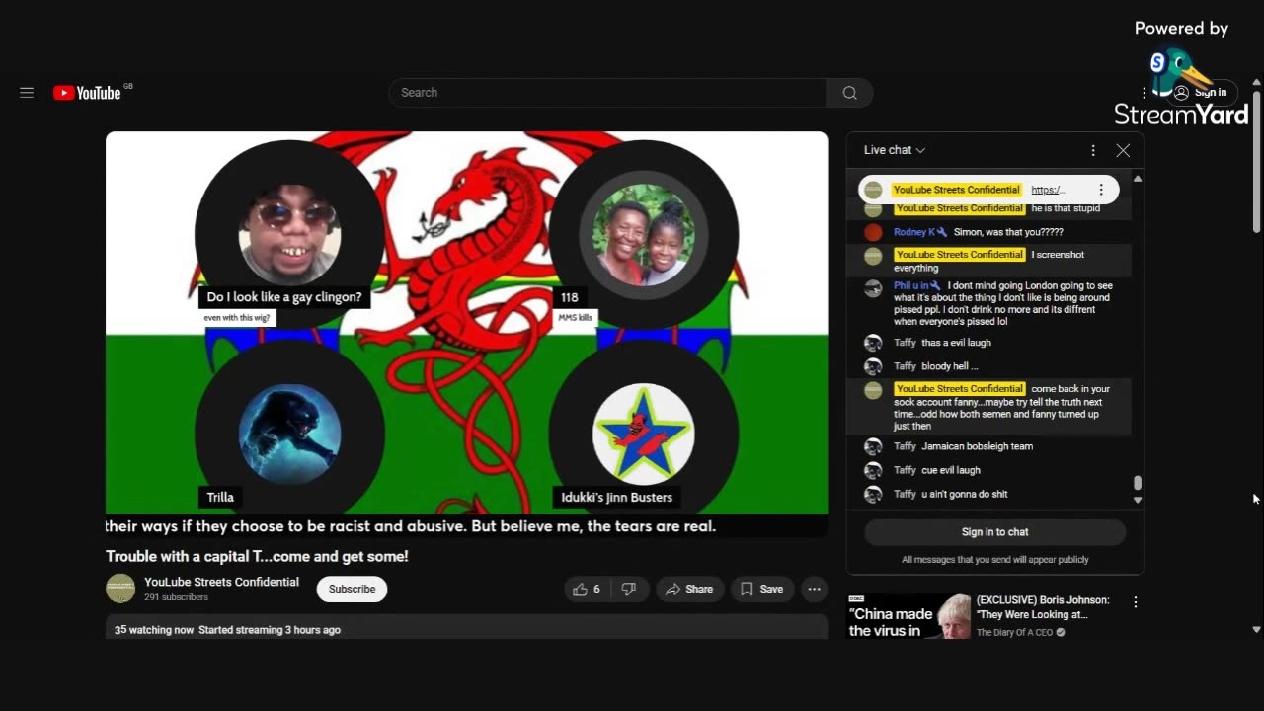Close the Live chat panel
The width and height of the screenshot is (1264, 711).
(1123, 150)
